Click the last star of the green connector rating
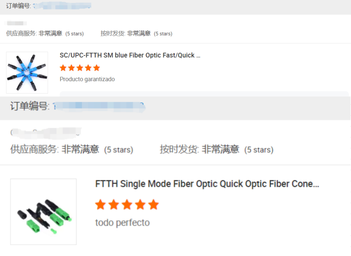The height and width of the screenshot is (256, 351). (x=154, y=205)
